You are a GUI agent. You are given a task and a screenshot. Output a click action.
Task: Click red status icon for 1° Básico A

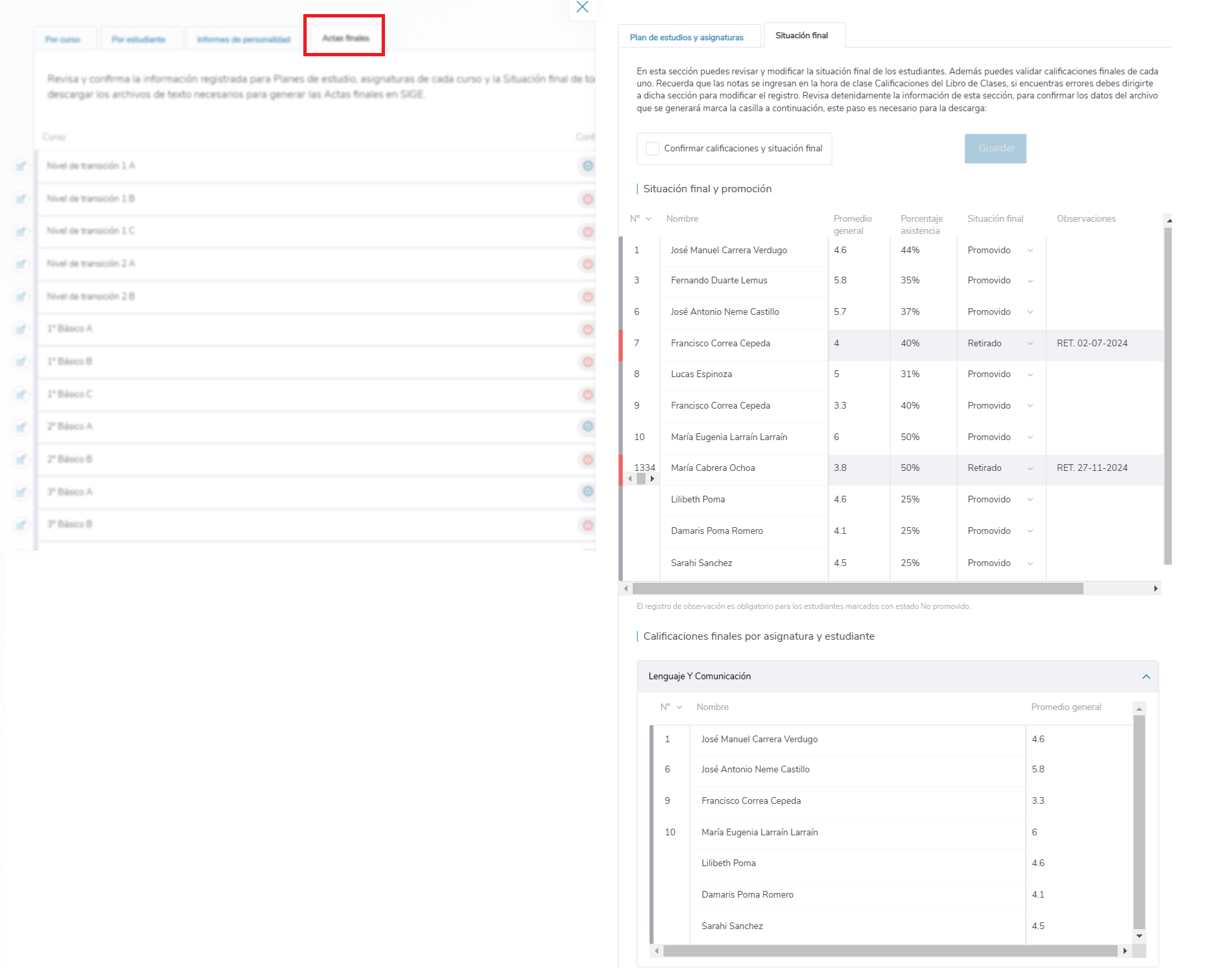[587, 329]
